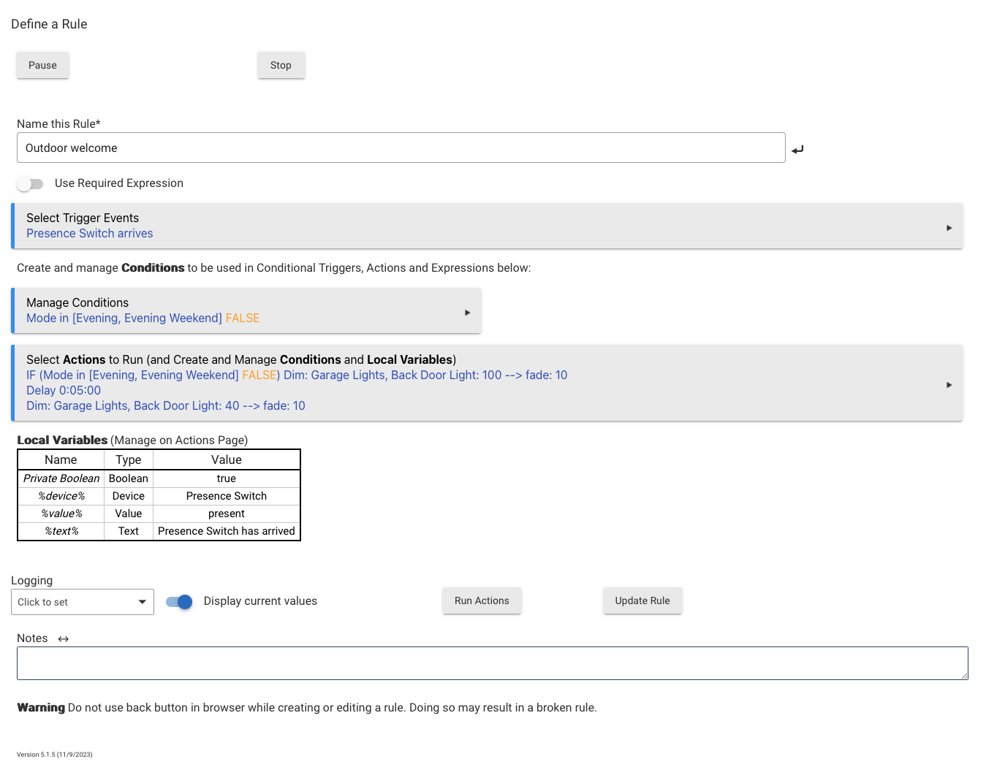Click the enter arrow icon beside rule name
The width and height of the screenshot is (986, 767).
click(x=797, y=149)
